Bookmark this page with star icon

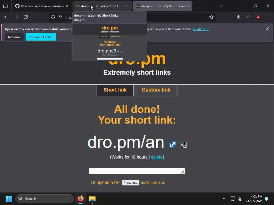coord(211,17)
